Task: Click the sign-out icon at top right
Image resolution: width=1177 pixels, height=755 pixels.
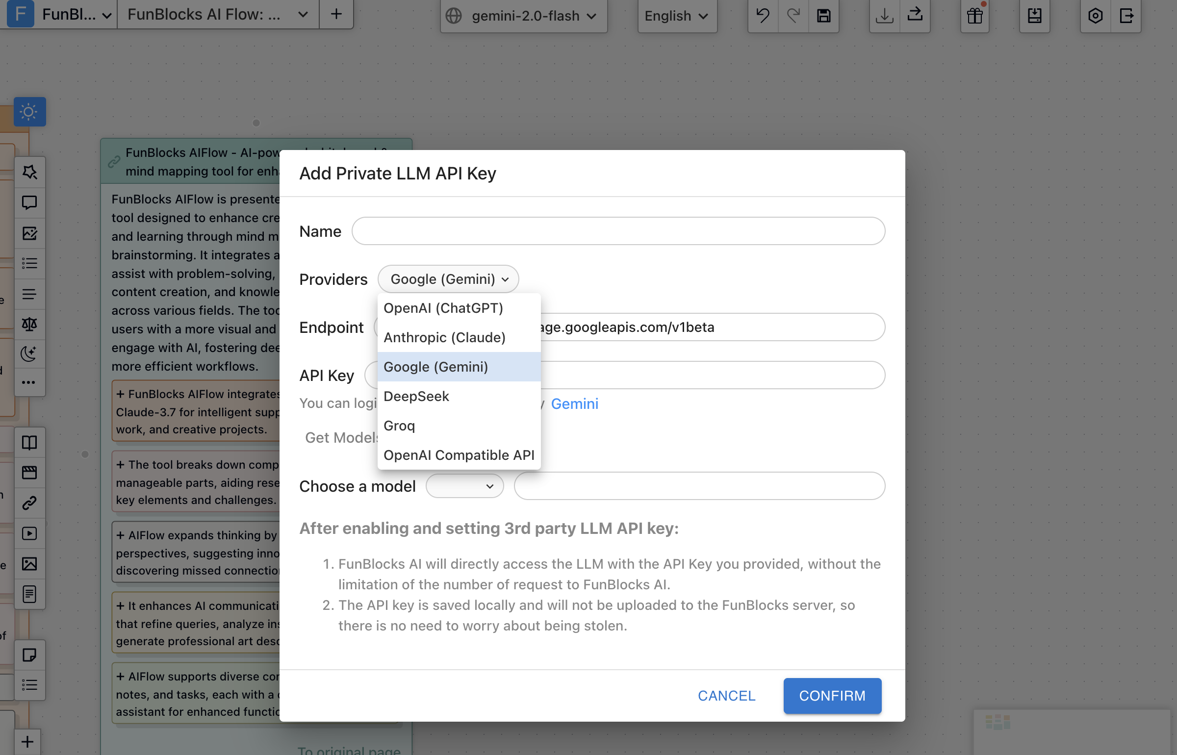Action: coord(1126,16)
